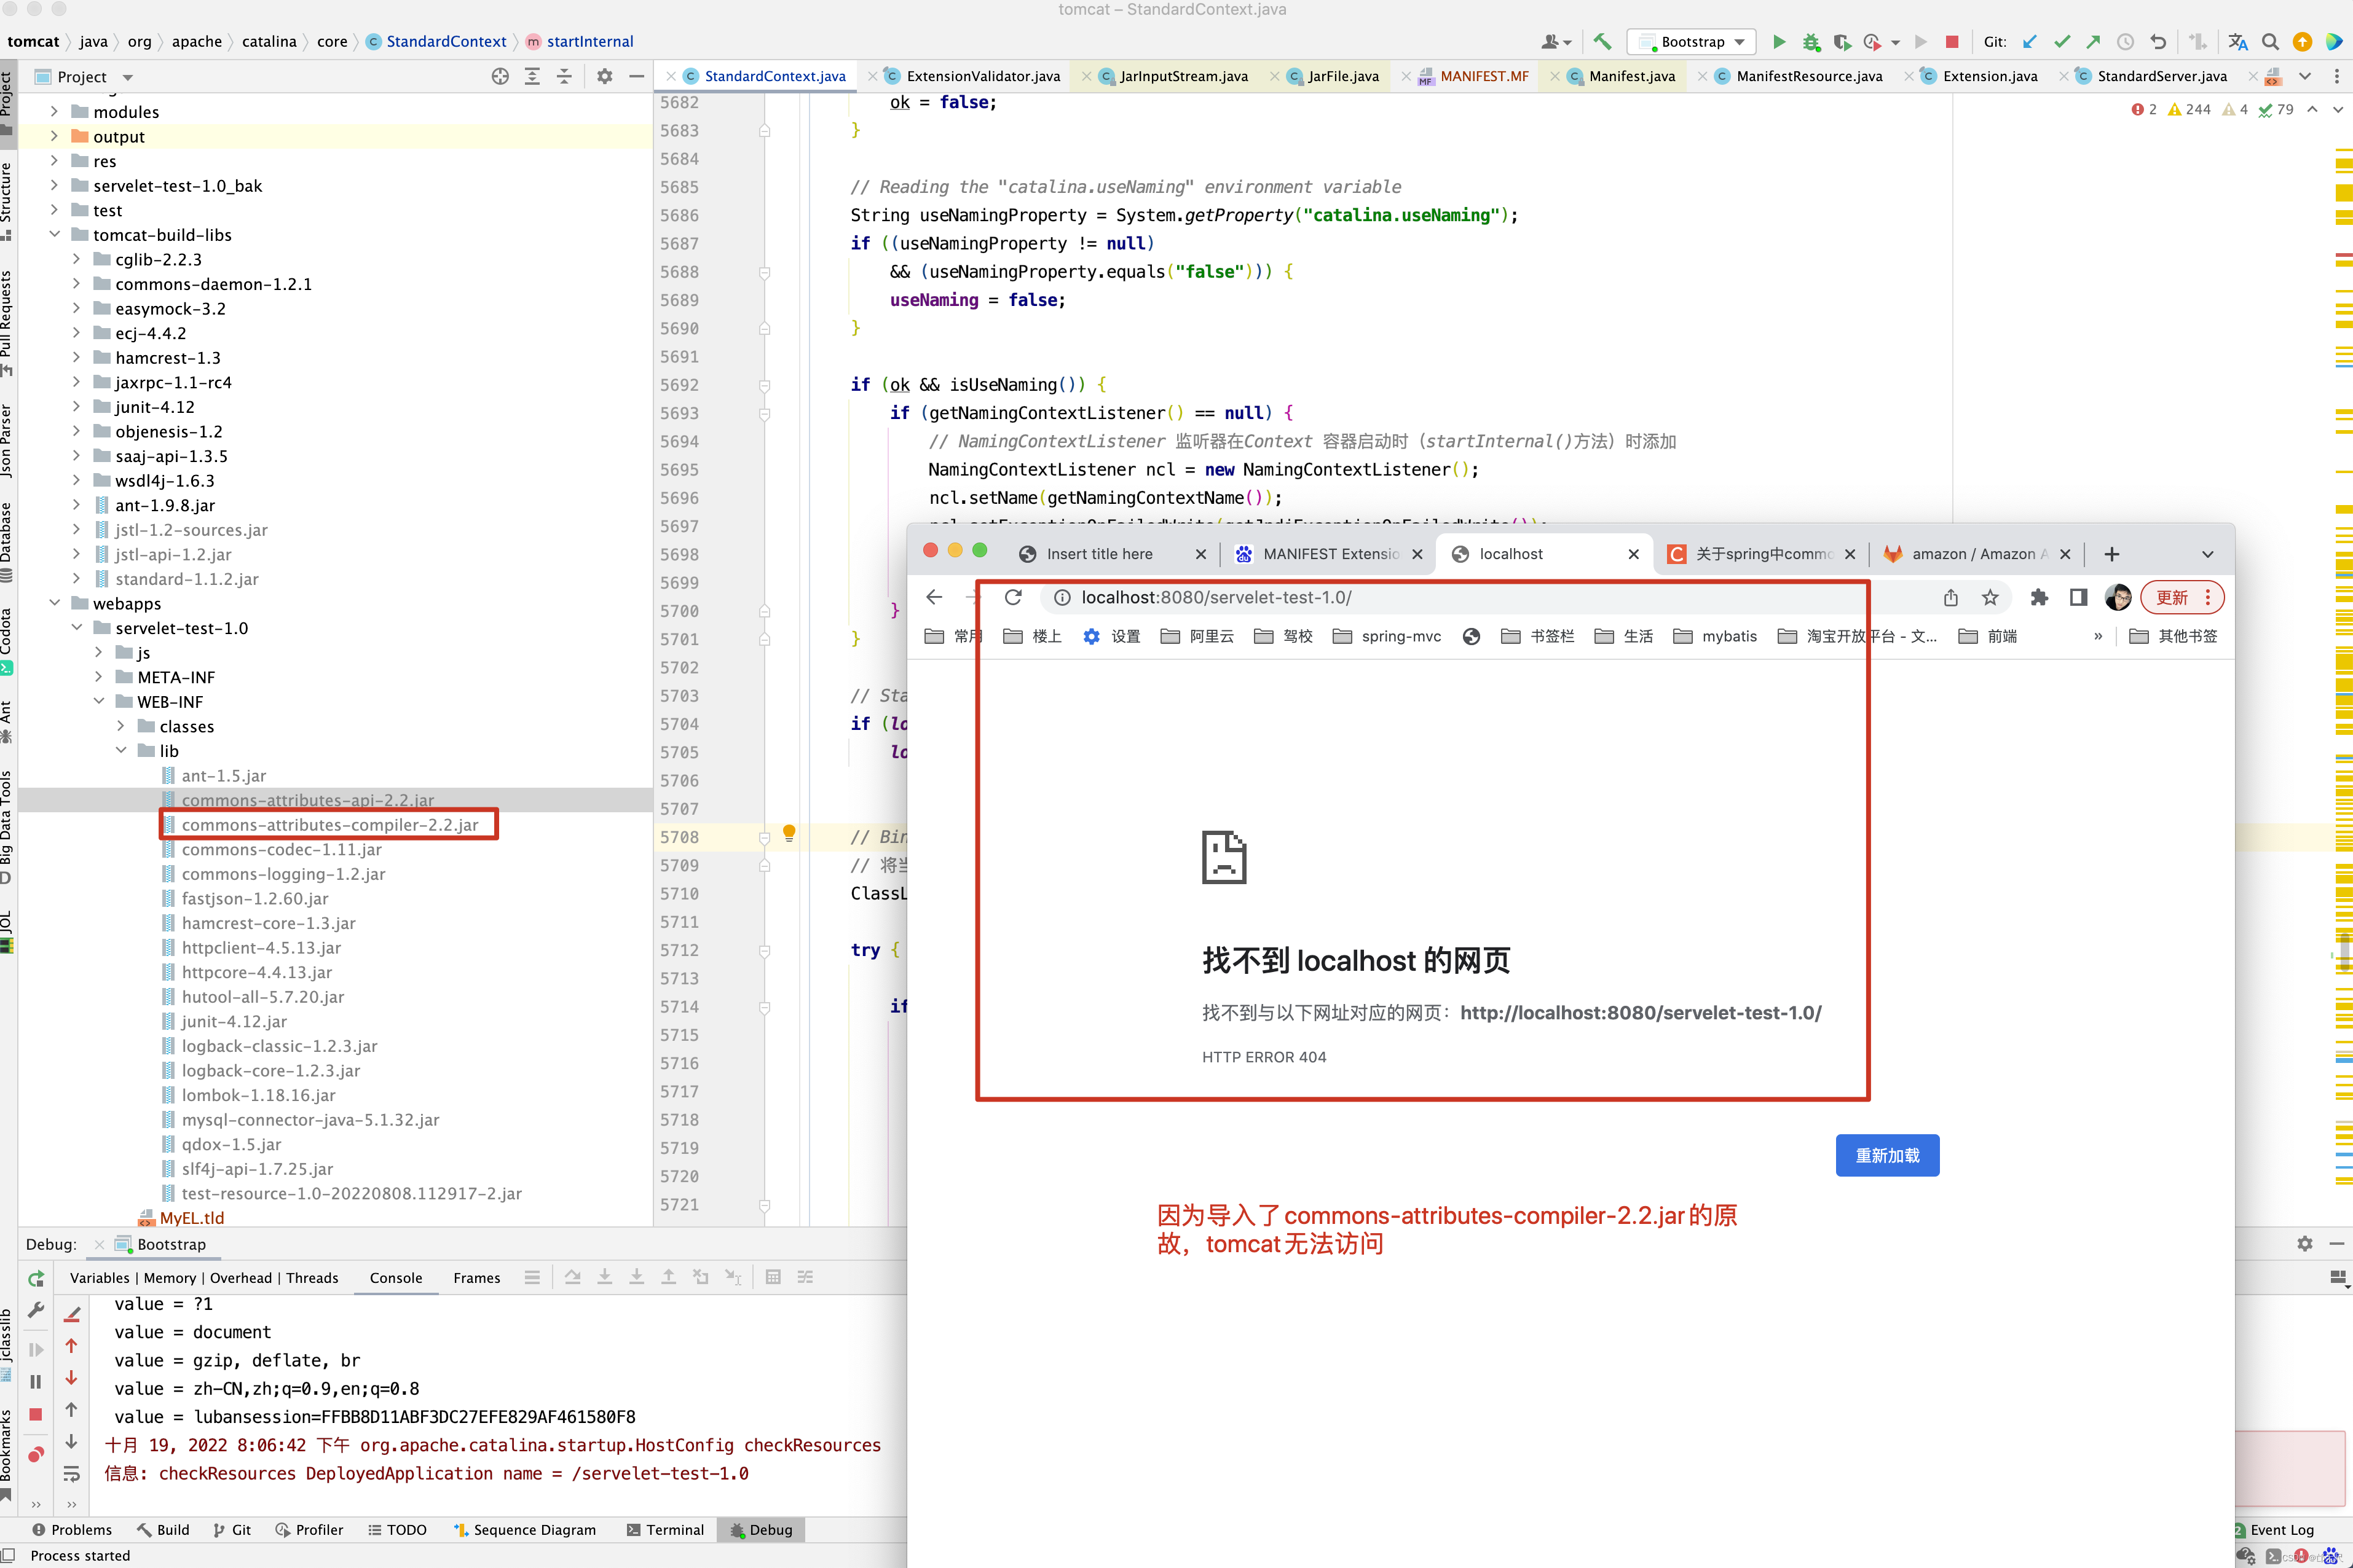Click the green Run button in toolbar
Viewport: 2353px width, 1568px height.
click(x=1779, y=41)
